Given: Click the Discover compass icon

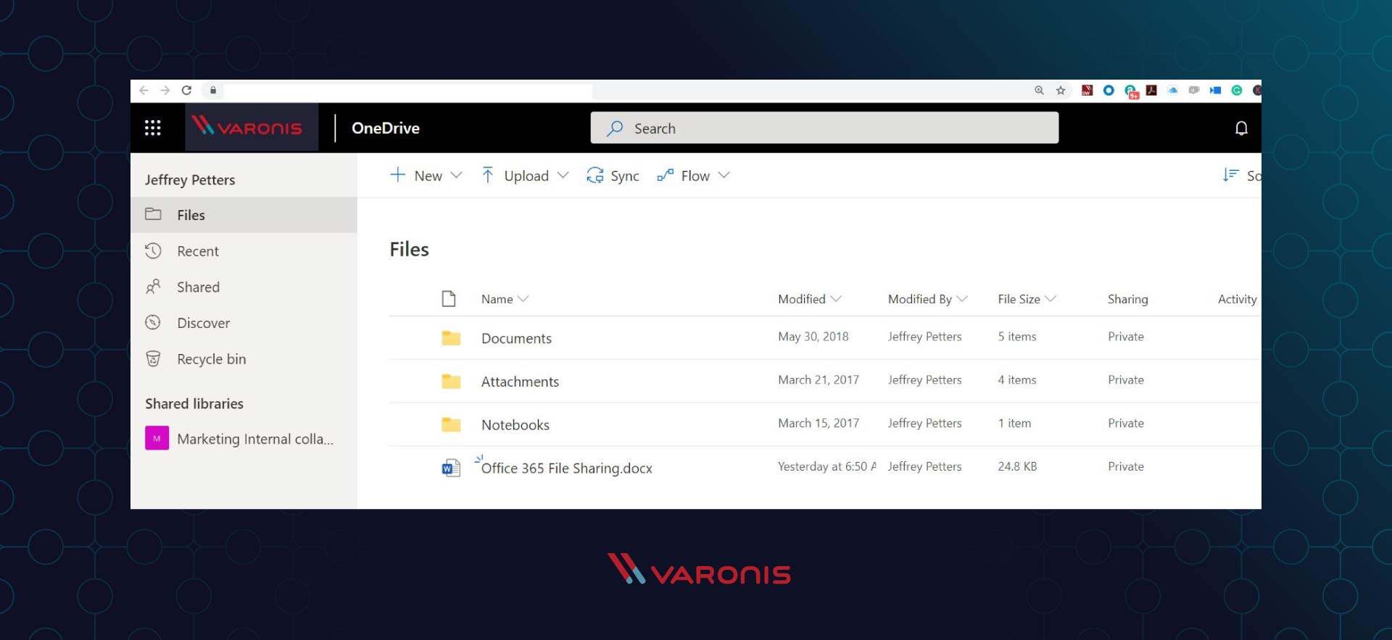Looking at the screenshot, I should pos(153,323).
